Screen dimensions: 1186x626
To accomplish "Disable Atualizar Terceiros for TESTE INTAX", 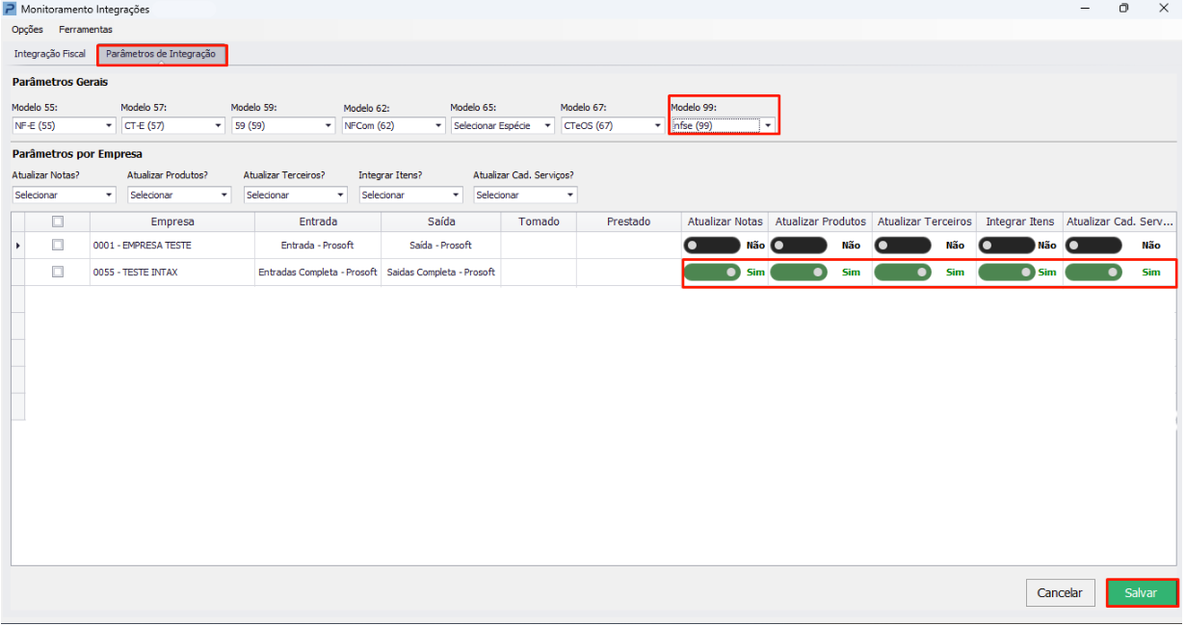I will 903,273.
